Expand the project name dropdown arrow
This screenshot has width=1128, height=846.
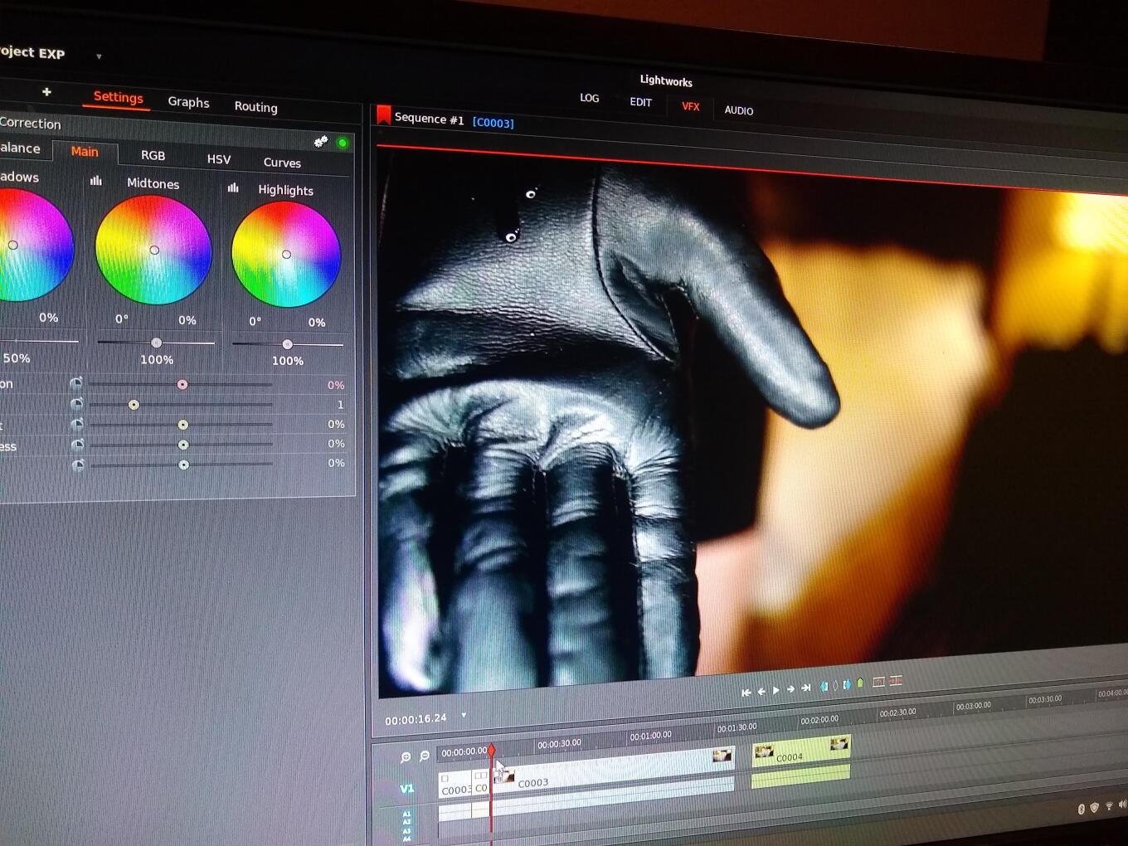point(99,56)
